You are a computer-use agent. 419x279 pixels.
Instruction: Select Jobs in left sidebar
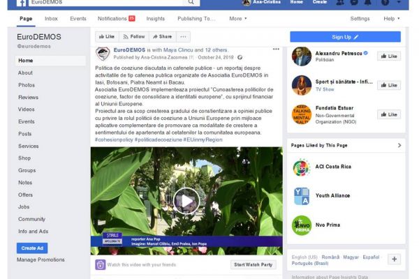24,207
